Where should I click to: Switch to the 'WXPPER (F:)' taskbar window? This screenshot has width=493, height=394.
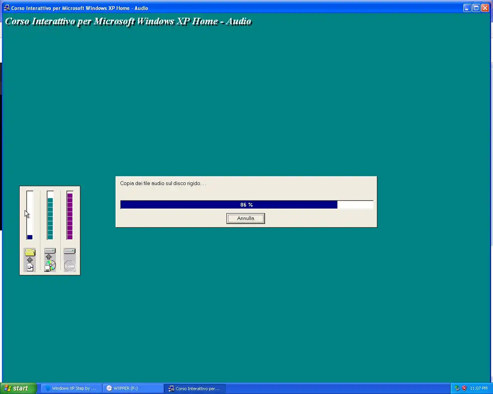133,388
